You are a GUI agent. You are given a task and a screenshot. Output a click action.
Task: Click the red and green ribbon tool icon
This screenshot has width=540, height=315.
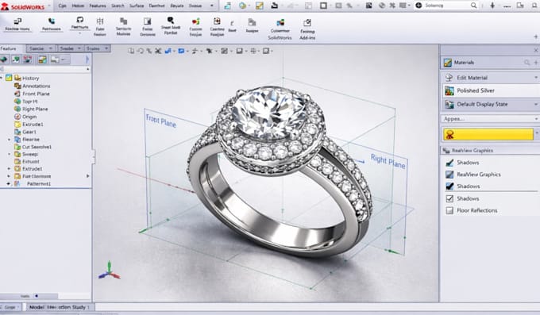pos(195,21)
